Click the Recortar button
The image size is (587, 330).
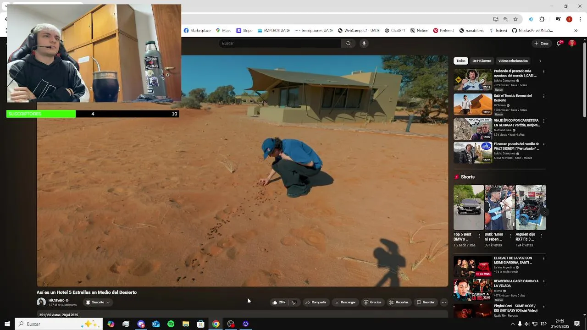point(399,302)
